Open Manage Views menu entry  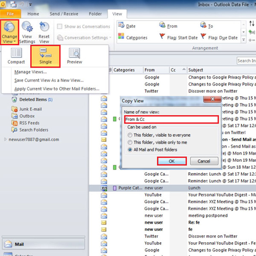pos(30,72)
